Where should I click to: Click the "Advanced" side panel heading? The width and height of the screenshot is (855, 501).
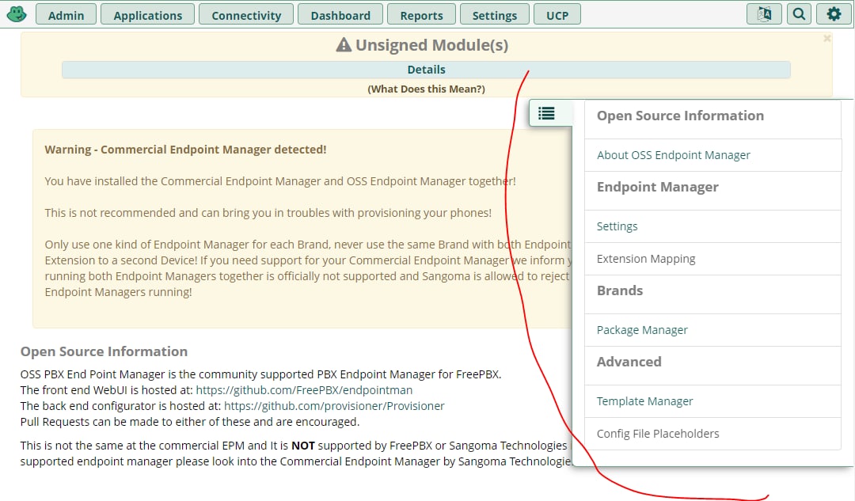coord(629,362)
